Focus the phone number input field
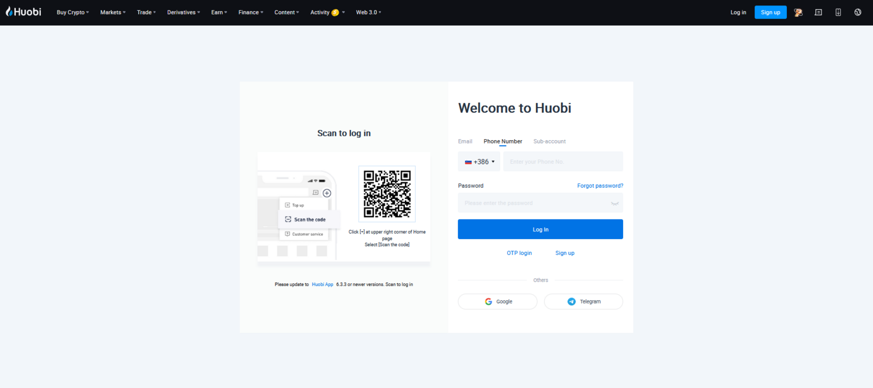The image size is (873, 388). 563,162
